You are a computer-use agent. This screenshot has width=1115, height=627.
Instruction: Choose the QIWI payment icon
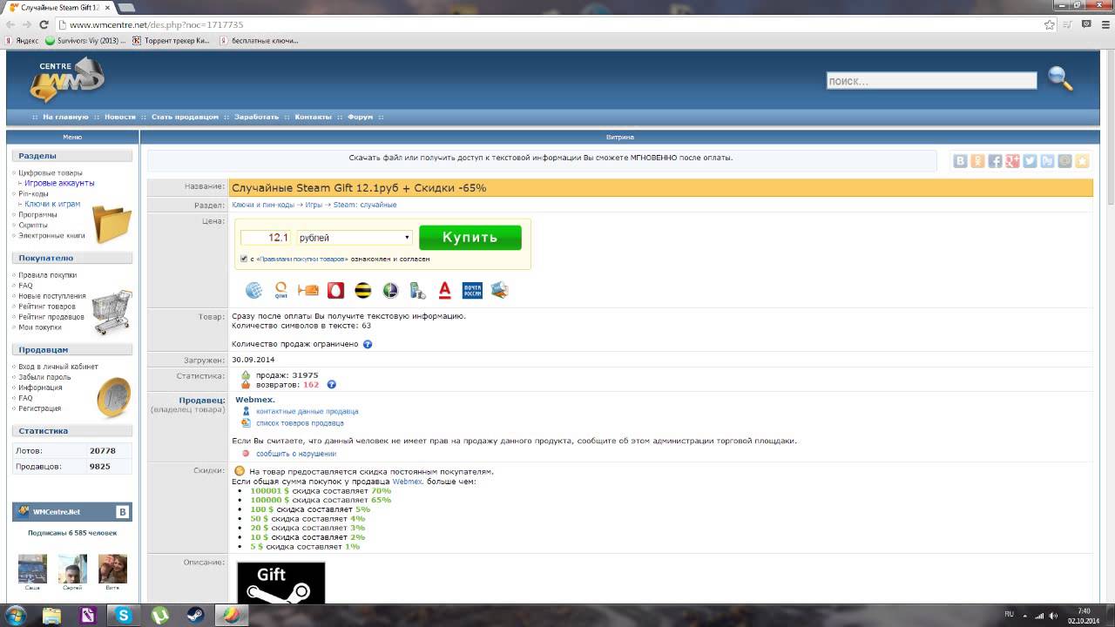pyautogui.click(x=280, y=290)
